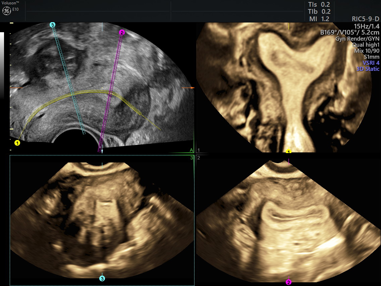Select quadrant label 2
Image resolution: width=381 pixels, height=286 pixels.
point(199,157)
